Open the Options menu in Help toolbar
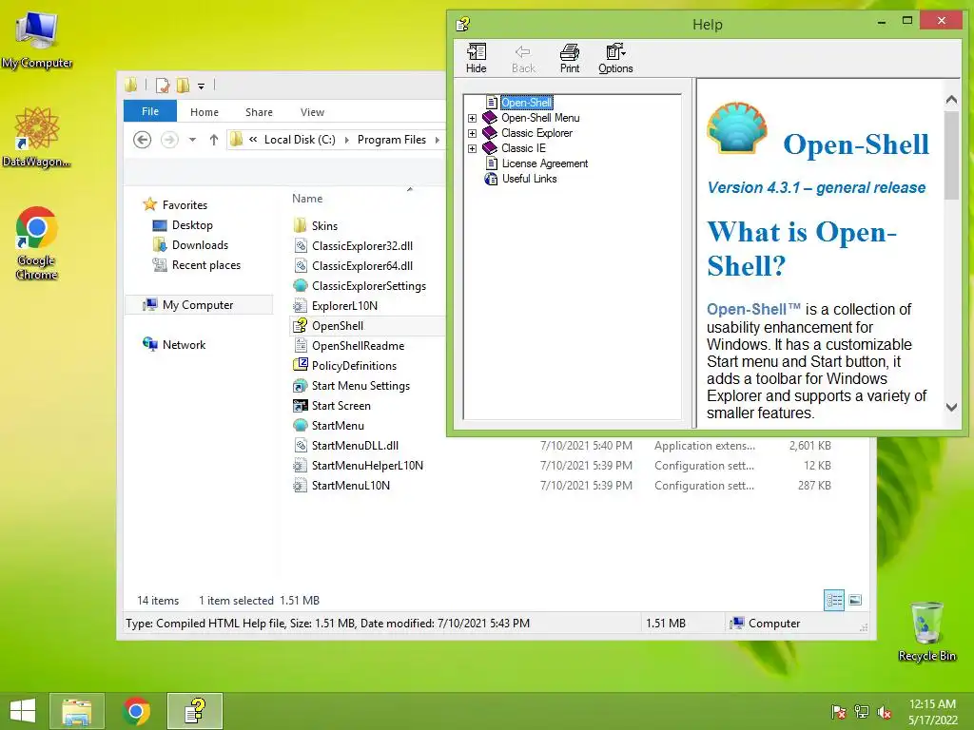The height and width of the screenshot is (730, 974). point(615,58)
